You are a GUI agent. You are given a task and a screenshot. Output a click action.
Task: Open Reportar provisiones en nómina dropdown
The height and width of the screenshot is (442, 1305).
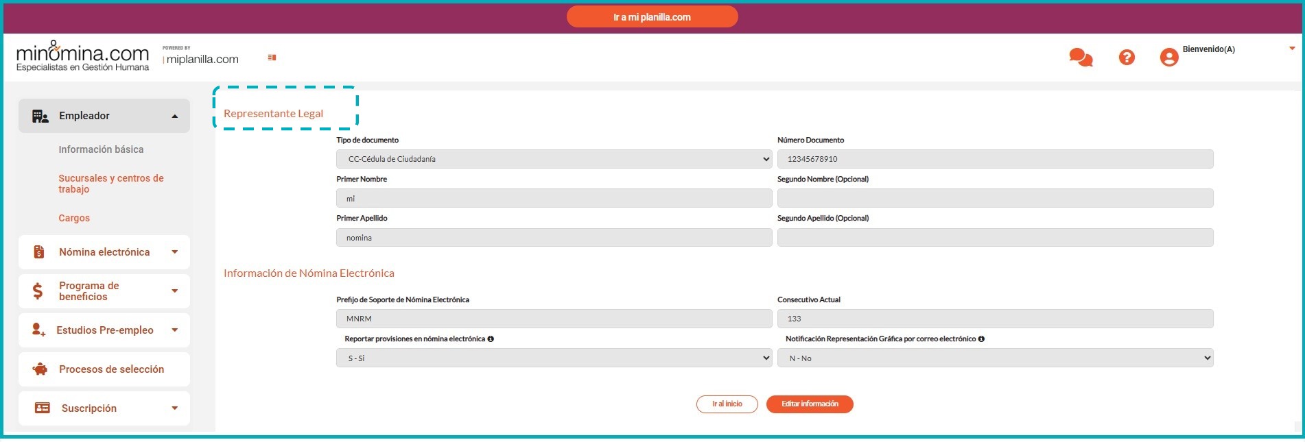(554, 358)
